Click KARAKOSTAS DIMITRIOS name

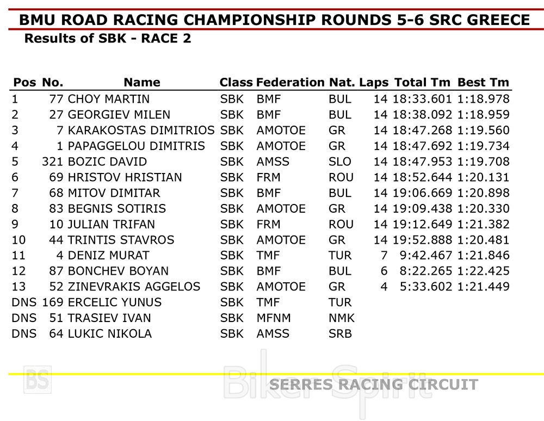(x=141, y=131)
